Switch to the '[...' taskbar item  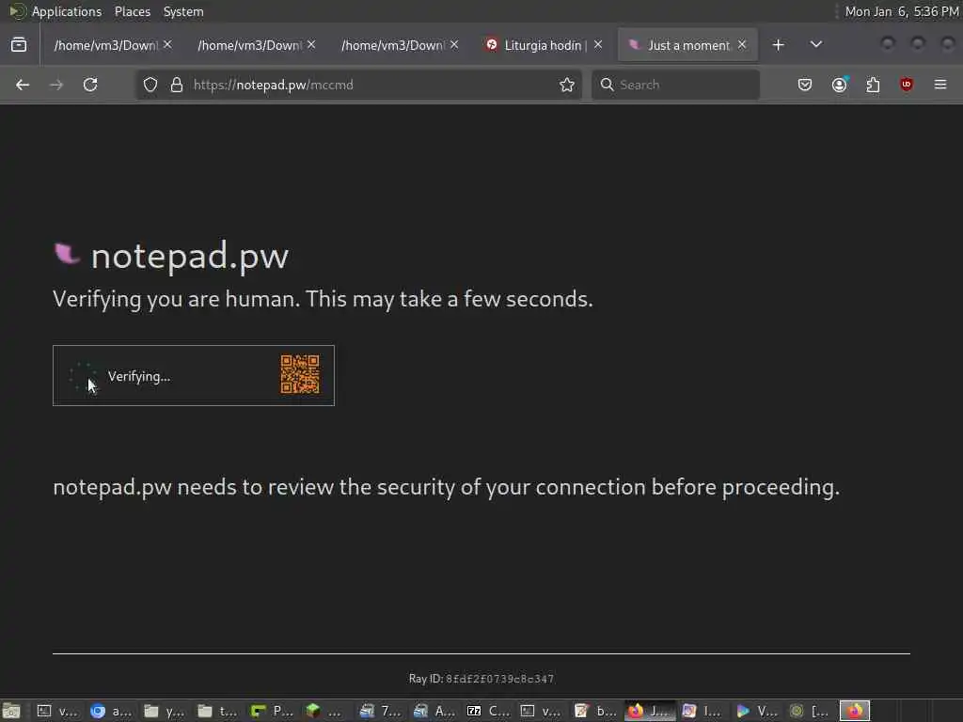(x=810, y=711)
